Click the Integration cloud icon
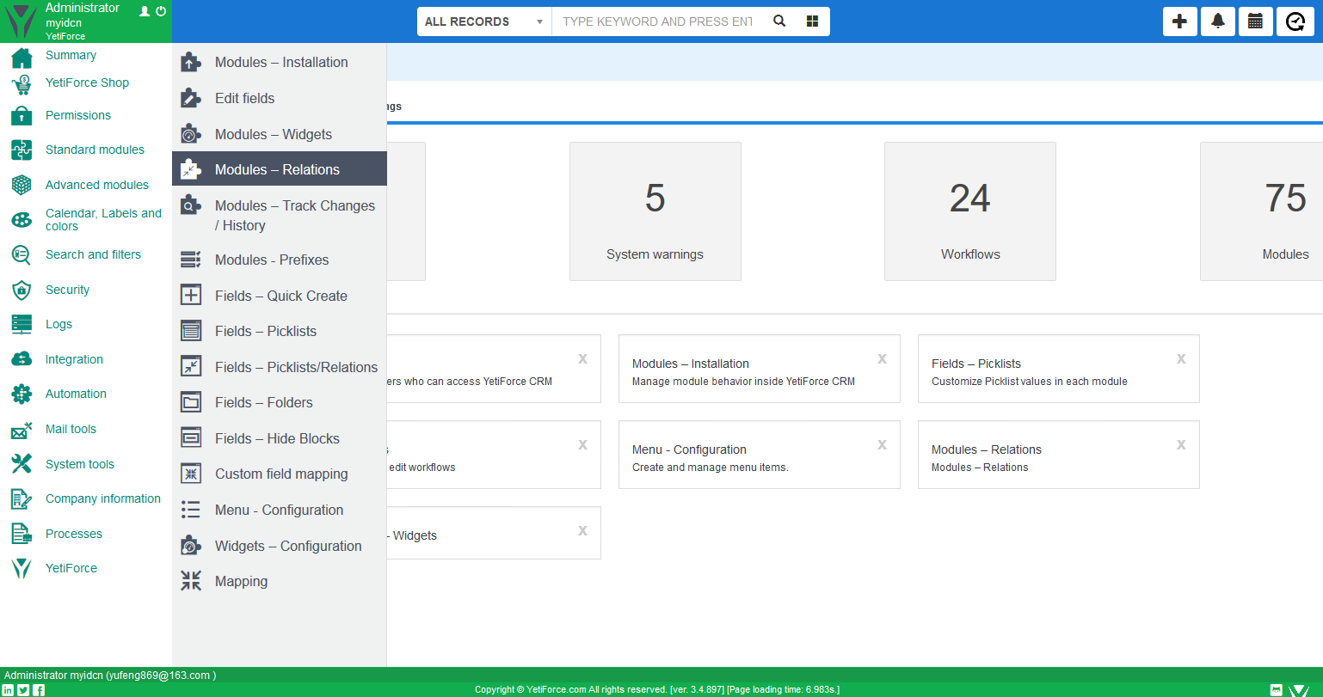This screenshot has width=1323, height=697. (22, 360)
